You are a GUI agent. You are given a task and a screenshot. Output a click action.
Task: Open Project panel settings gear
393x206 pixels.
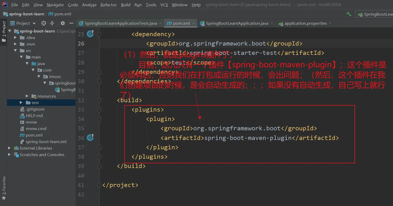[x=63, y=23]
